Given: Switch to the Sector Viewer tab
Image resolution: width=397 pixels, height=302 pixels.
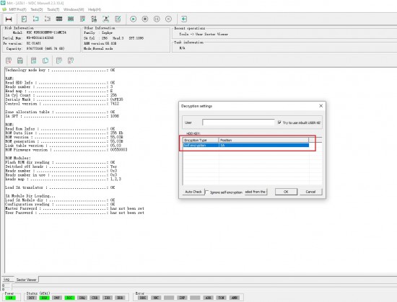Looking at the screenshot, I should click(26, 280).
